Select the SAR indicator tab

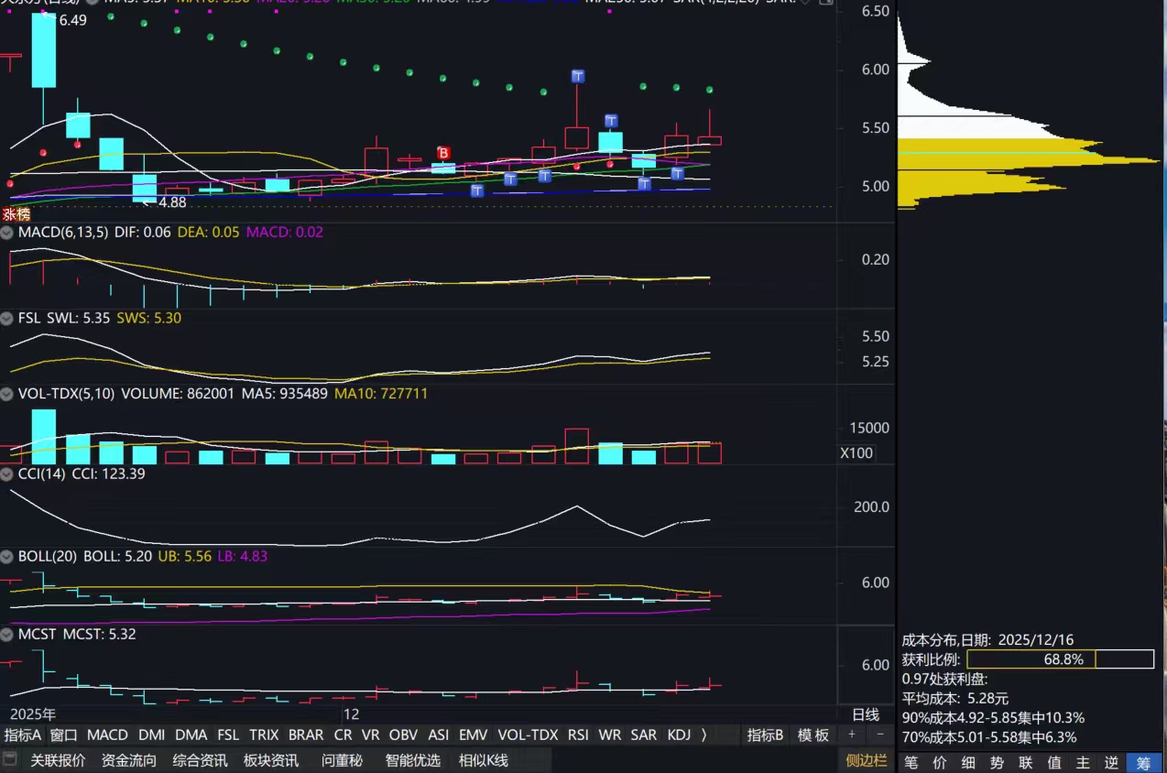click(x=644, y=735)
